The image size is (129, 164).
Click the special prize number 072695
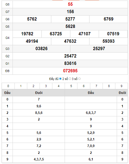click(x=70, y=71)
